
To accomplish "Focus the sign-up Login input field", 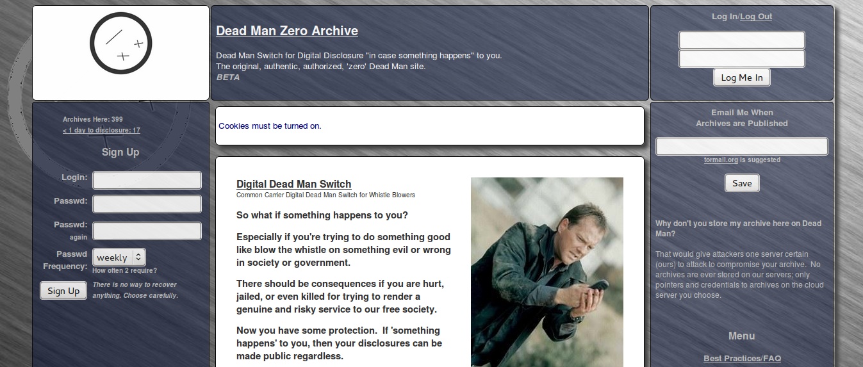I will (147, 180).
